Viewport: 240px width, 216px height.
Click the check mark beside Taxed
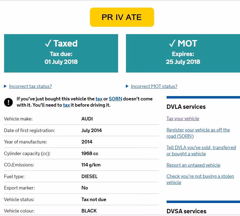coord(48,44)
